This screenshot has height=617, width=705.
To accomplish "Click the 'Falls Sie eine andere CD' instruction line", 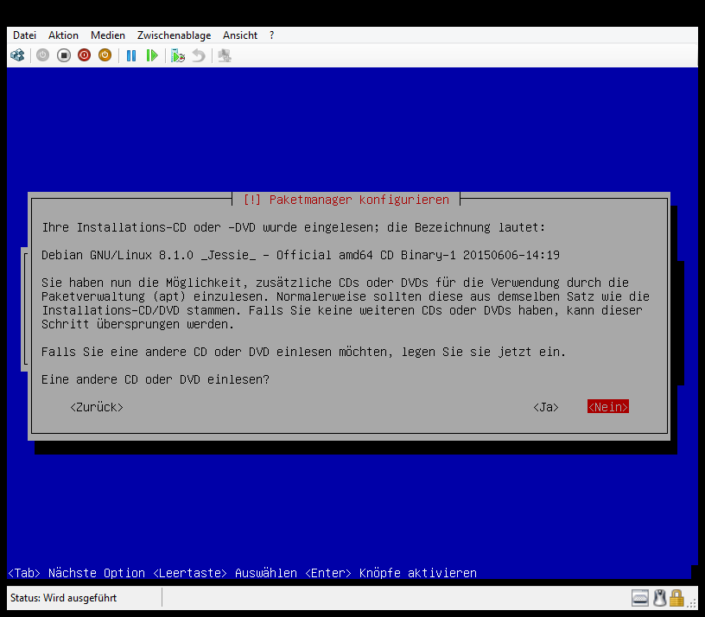I will pos(303,352).
